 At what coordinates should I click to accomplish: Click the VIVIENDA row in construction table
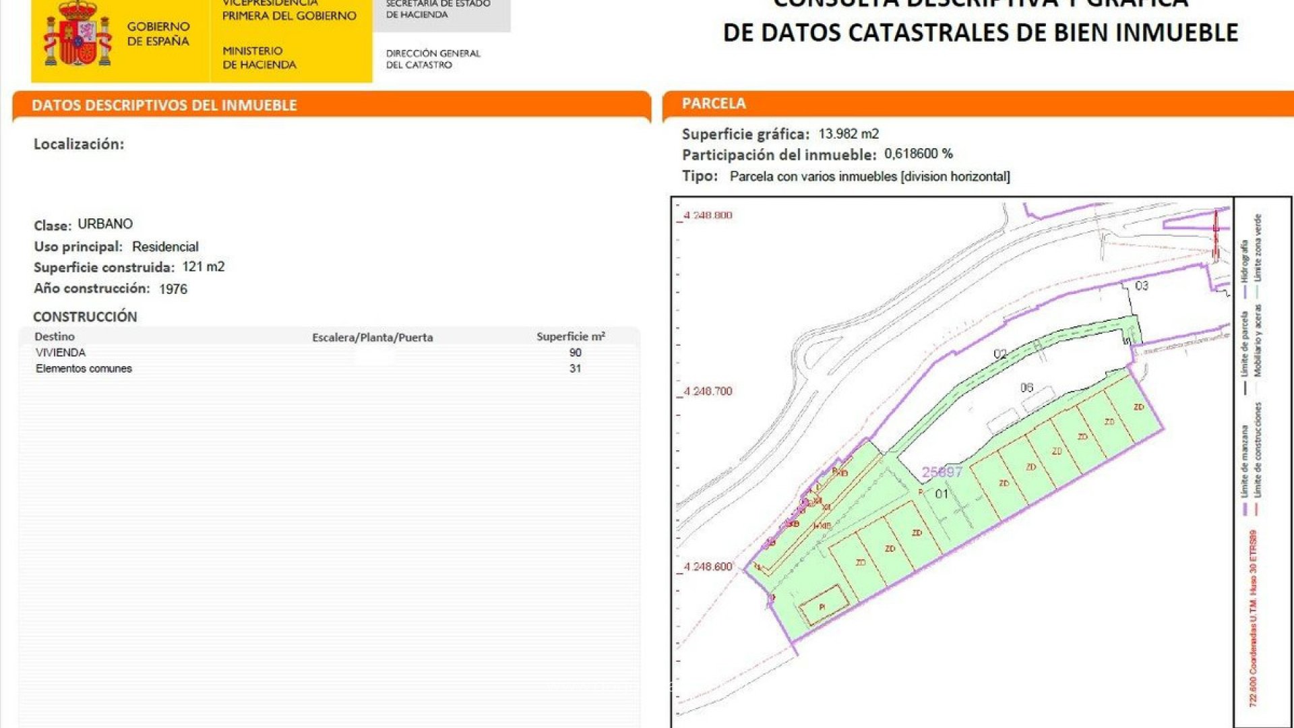pos(61,353)
